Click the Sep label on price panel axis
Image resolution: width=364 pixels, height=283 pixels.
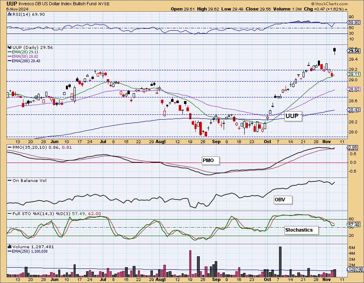coord(216,141)
